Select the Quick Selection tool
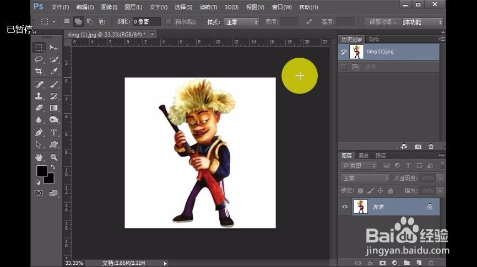Viewport: 477px width, 267px height. click(x=54, y=59)
